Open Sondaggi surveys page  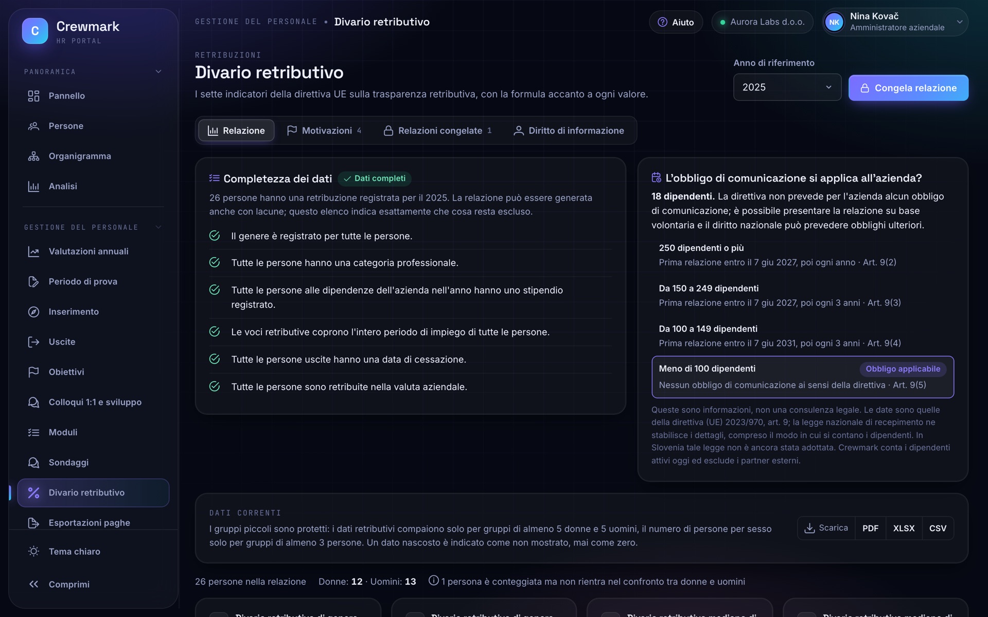click(93, 463)
